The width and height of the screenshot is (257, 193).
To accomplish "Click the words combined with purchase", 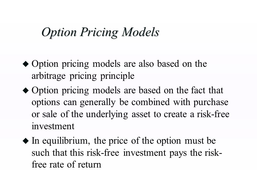I will coord(180,102).
